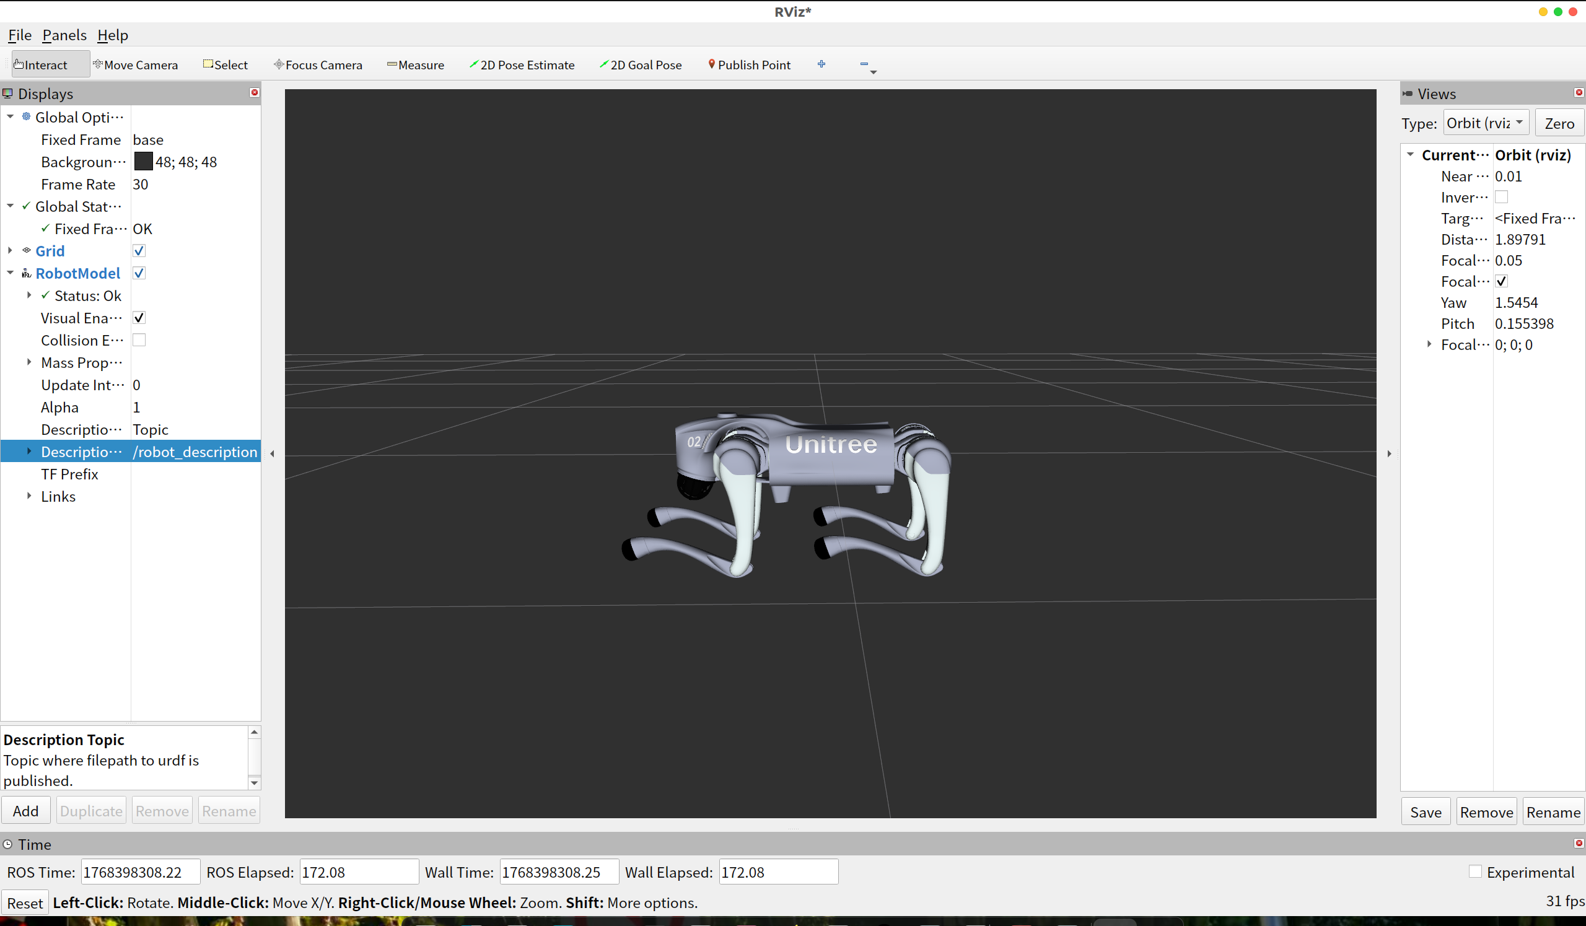Screen dimensions: 1586x926
Task: Select the 2D Goal Pose tool
Action: (641, 65)
